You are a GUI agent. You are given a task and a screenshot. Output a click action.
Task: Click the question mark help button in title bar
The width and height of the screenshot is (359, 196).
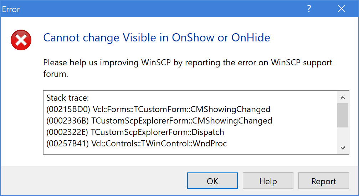tap(309, 9)
